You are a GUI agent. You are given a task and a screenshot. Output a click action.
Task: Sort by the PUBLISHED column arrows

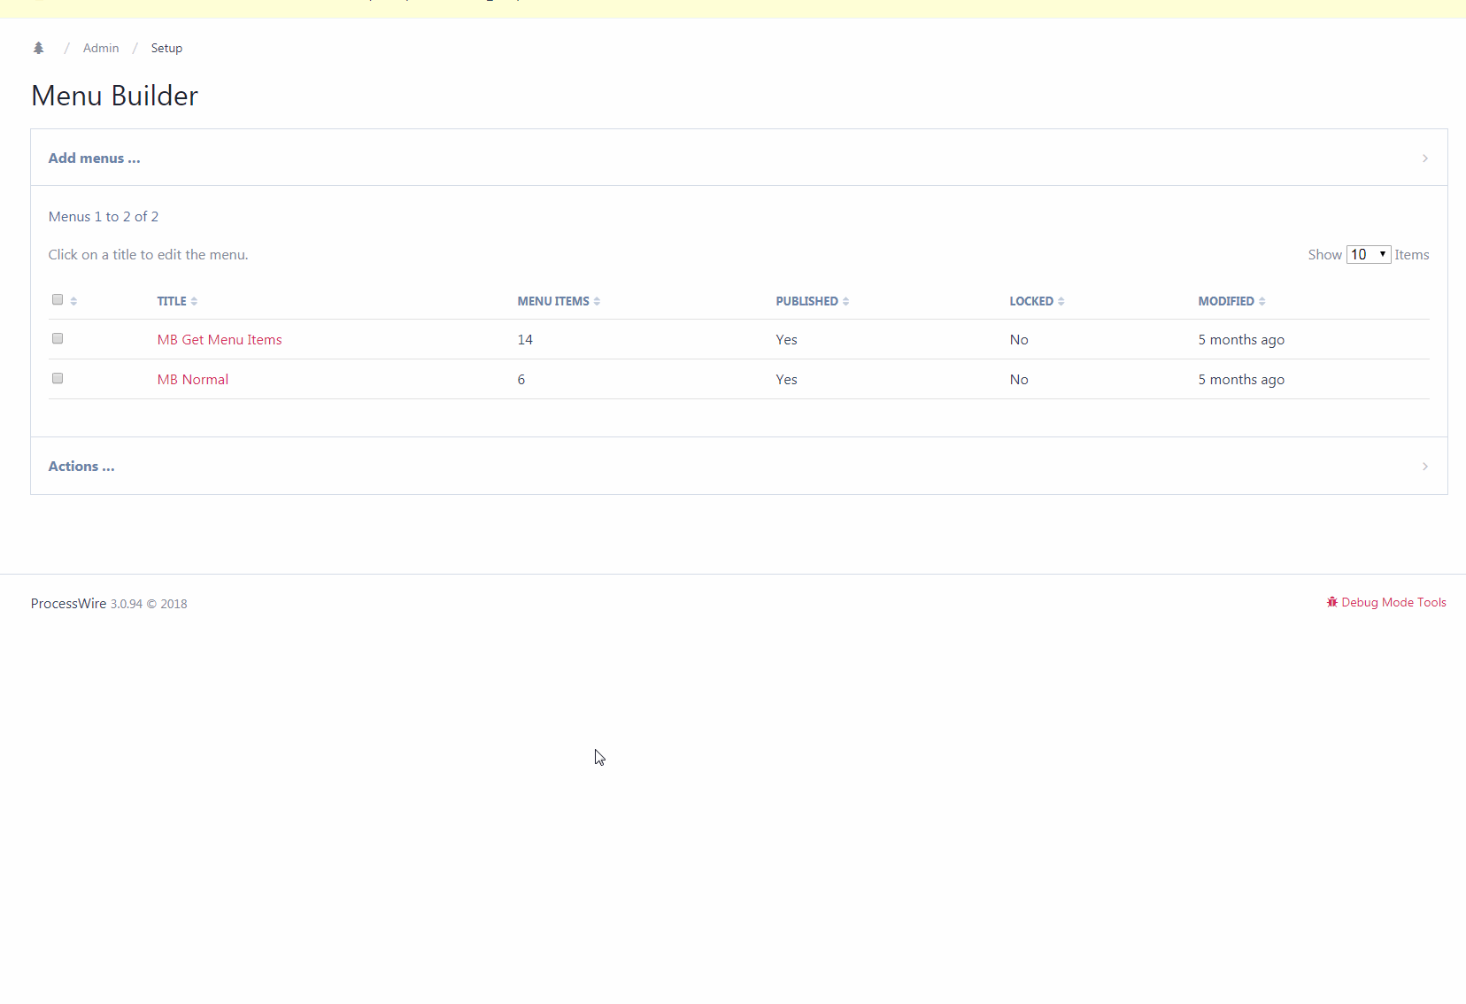845,301
